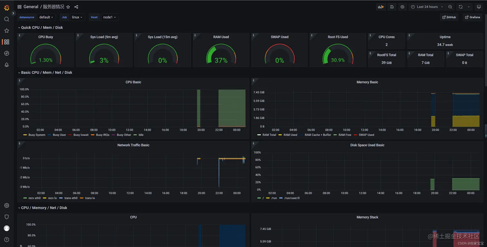
Task: Share dashboard via share icon
Action: (x=76, y=7)
